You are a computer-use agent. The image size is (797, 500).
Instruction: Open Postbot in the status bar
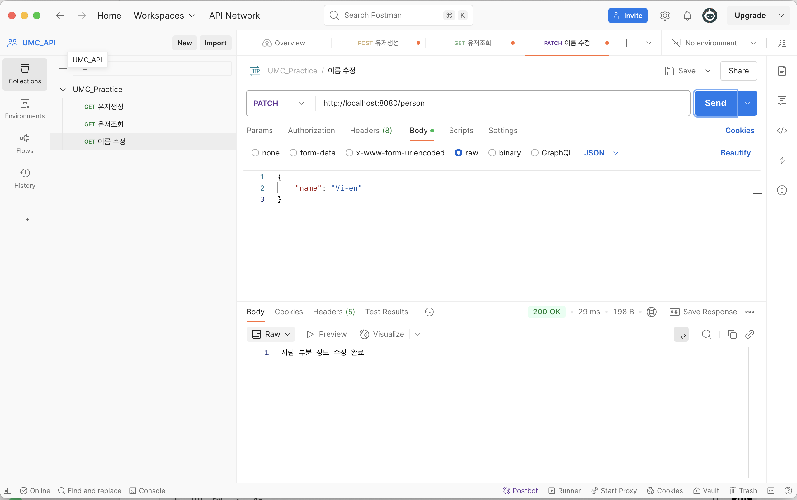coord(520,491)
